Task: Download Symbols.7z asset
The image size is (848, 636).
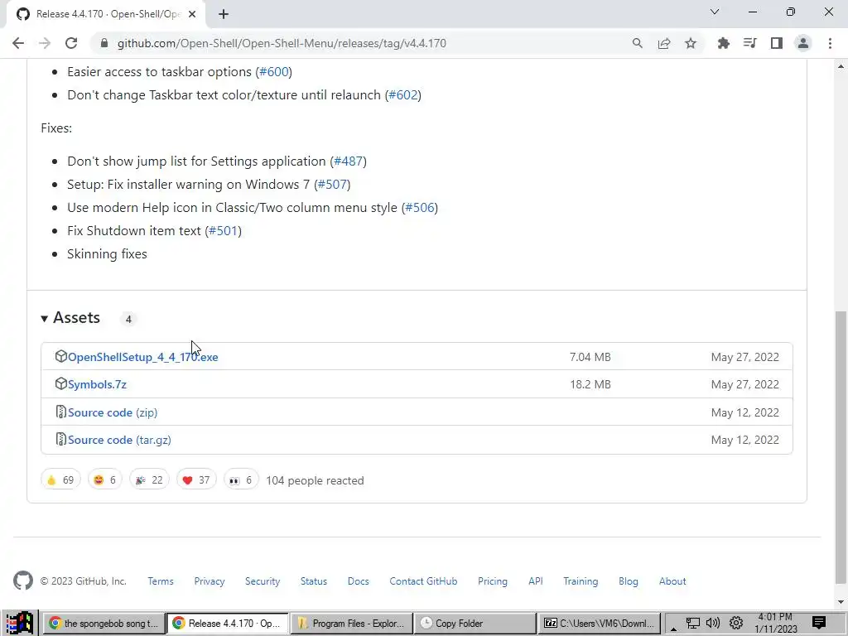Action: [98, 384]
